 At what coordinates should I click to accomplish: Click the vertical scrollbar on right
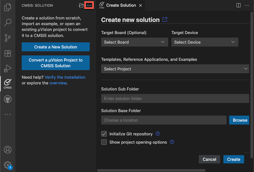[252, 85]
